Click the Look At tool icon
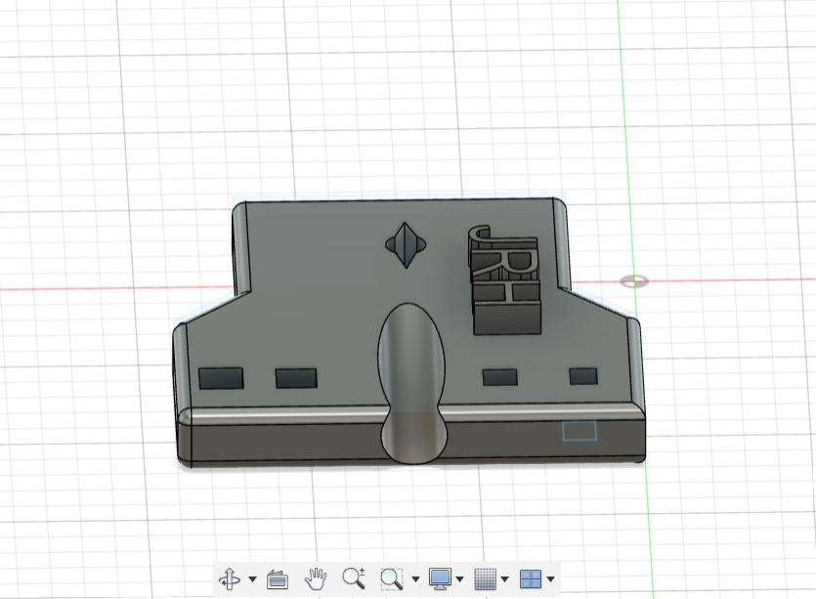 [278, 579]
